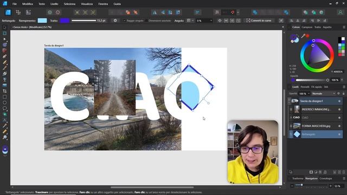Click the color opacity slider track
The width and height of the screenshot is (347, 195).
(x=312, y=80)
